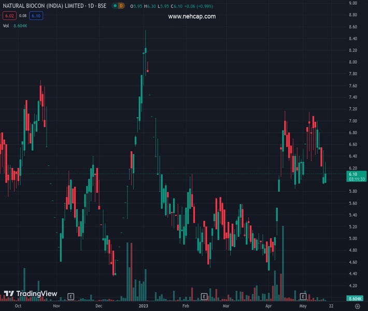The height and width of the screenshot is (311, 368).
Task: Open the E event marker near May
Action: (303, 296)
